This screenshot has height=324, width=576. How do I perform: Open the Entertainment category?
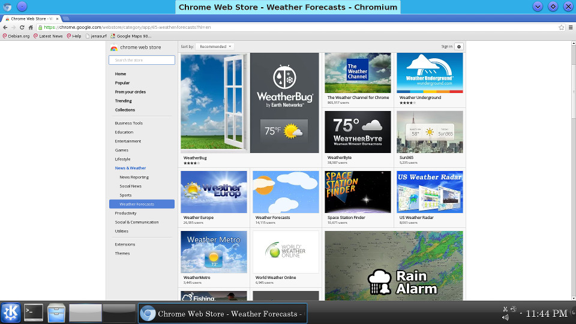tap(128, 142)
